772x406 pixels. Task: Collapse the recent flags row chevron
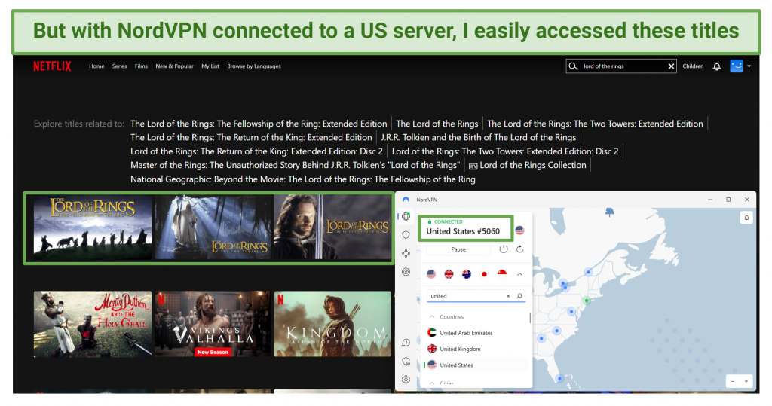click(x=520, y=274)
